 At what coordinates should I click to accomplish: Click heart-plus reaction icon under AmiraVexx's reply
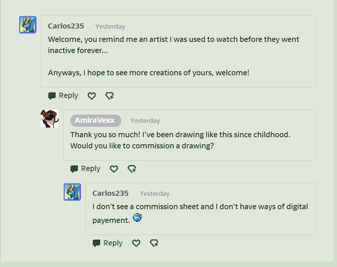click(x=132, y=169)
